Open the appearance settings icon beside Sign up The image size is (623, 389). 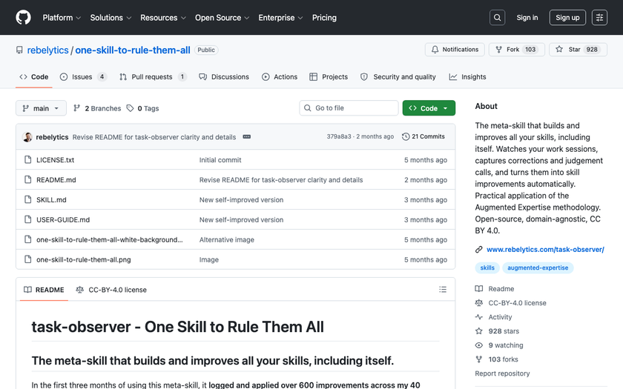tap(599, 18)
